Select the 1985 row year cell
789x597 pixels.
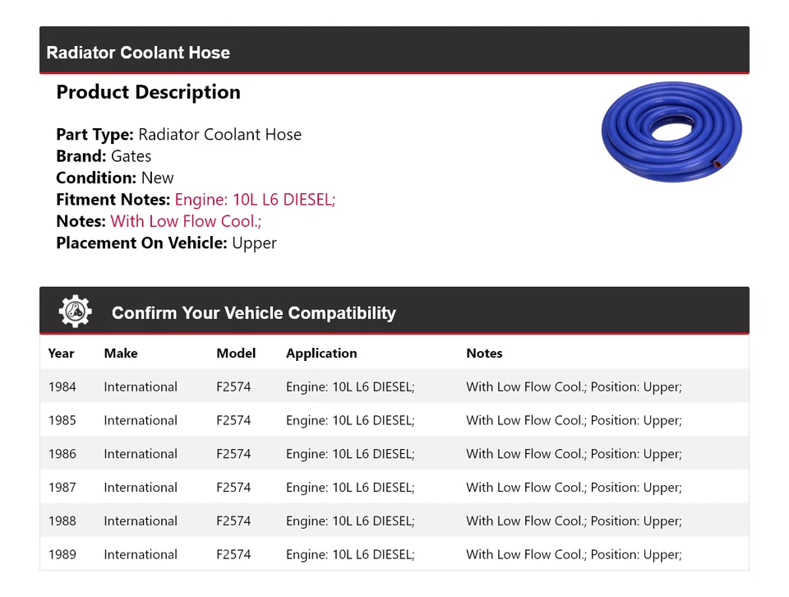coord(62,421)
